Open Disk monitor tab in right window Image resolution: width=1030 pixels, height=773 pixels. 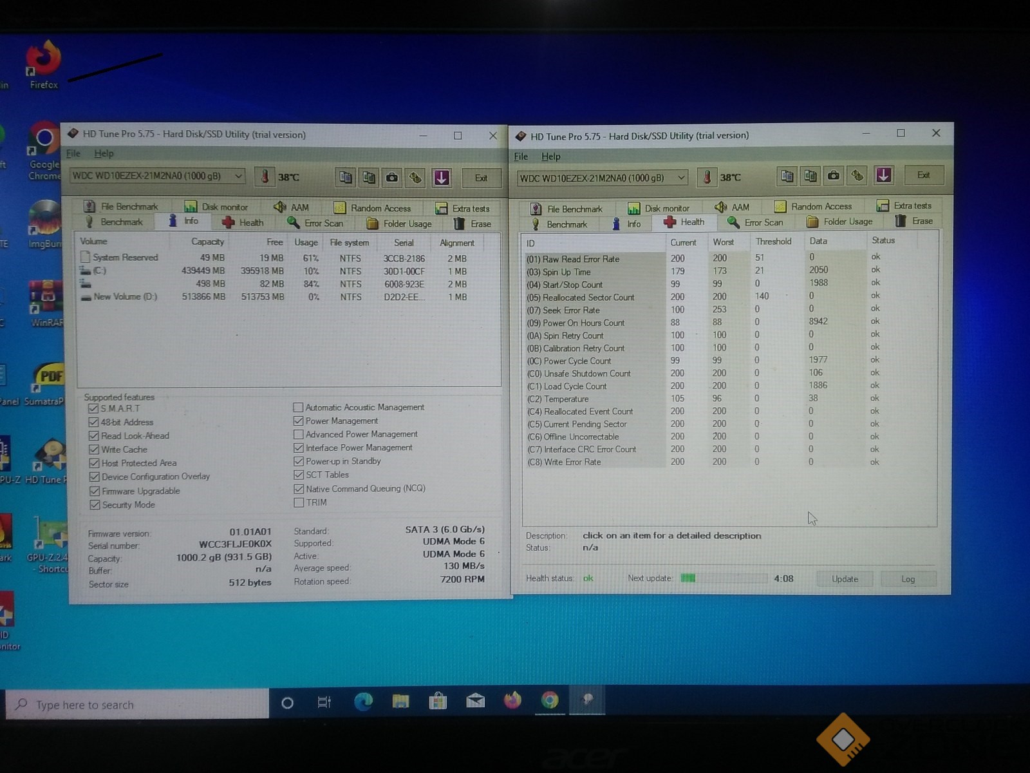[659, 208]
